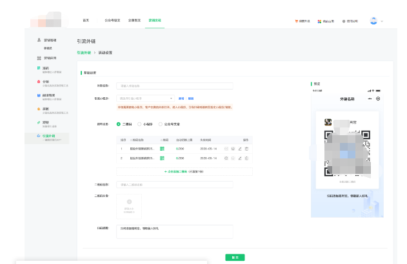Viewport: 407px width, 264px height.
Task: Click the trash delete icon in table row 1
Action: [246, 149]
